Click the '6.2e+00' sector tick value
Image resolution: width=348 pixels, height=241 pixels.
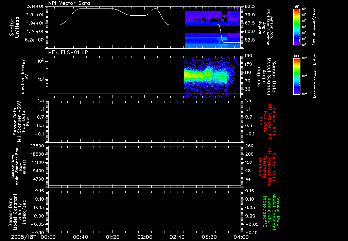coord(35,40)
